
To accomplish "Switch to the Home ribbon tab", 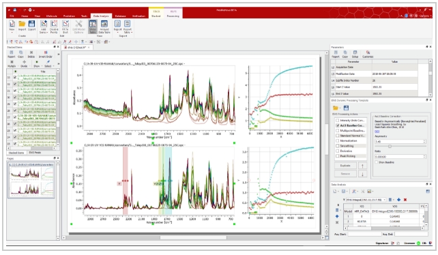I will 25,16.
